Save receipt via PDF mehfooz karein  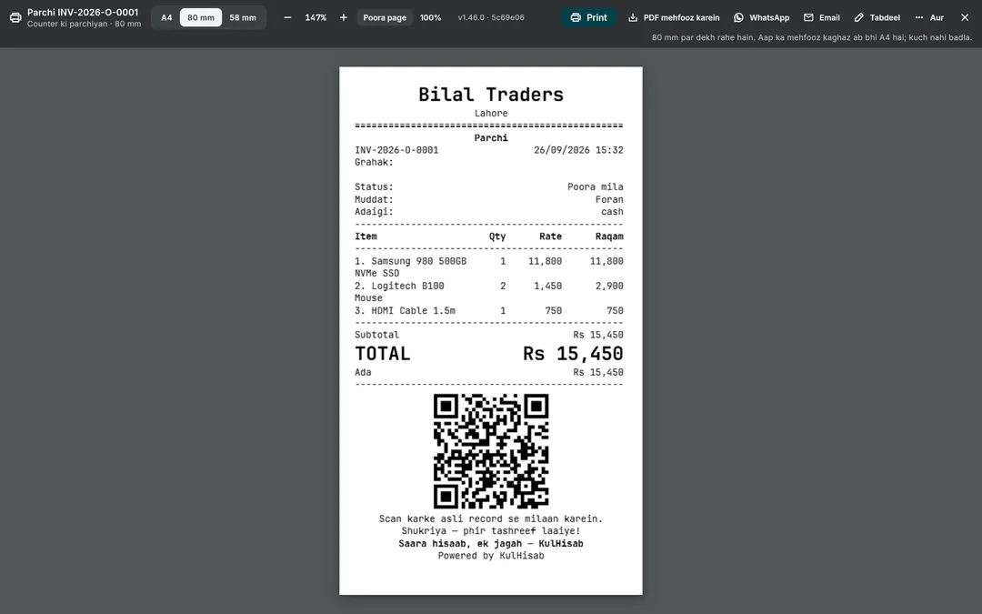click(674, 17)
